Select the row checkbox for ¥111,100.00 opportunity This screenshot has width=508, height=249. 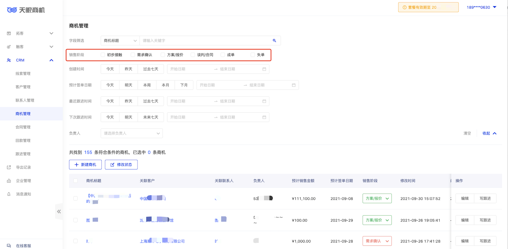point(75,198)
